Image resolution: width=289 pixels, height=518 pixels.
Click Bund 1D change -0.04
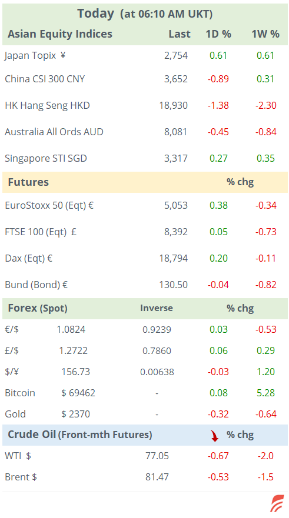pyautogui.click(x=218, y=285)
